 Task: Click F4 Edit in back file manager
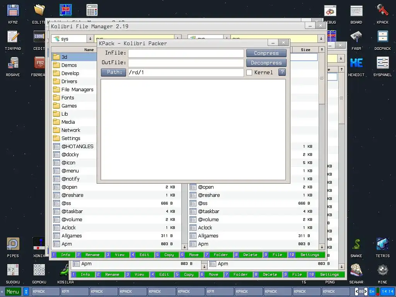[x=161, y=274]
